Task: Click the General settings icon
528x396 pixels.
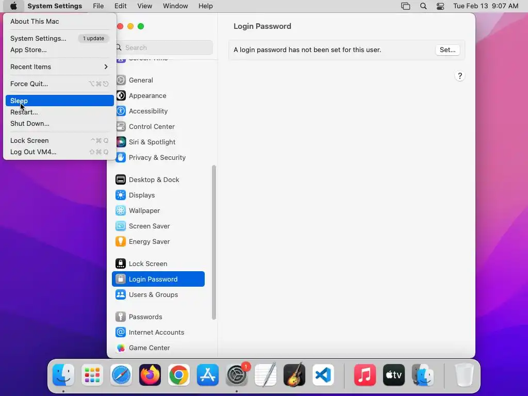Action: (121, 80)
